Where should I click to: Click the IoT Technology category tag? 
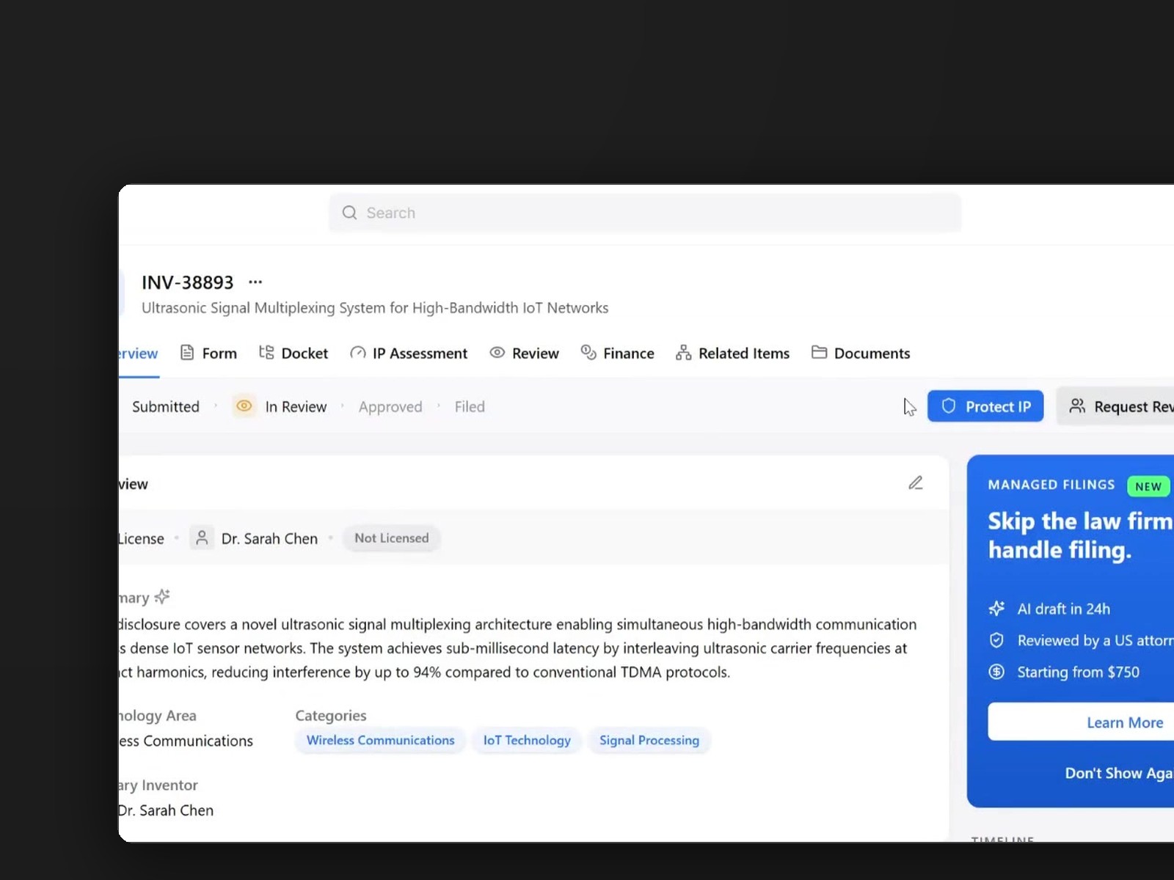click(x=527, y=741)
